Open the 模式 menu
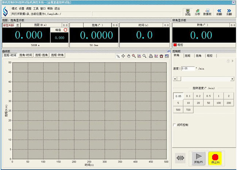The height and width of the screenshot is (170, 237). 14,8
